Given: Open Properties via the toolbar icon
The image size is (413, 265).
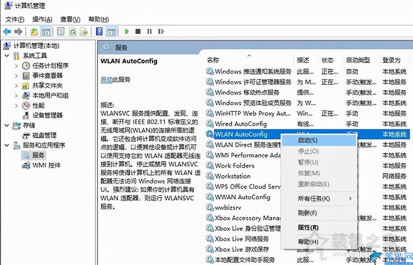Looking at the screenshot, I should [x=61, y=32].
